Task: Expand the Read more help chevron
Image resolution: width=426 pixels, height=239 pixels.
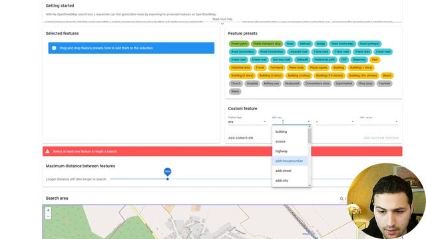Action: point(222,24)
